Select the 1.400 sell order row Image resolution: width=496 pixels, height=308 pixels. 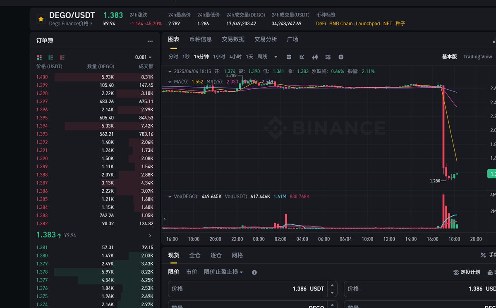click(x=95, y=77)
